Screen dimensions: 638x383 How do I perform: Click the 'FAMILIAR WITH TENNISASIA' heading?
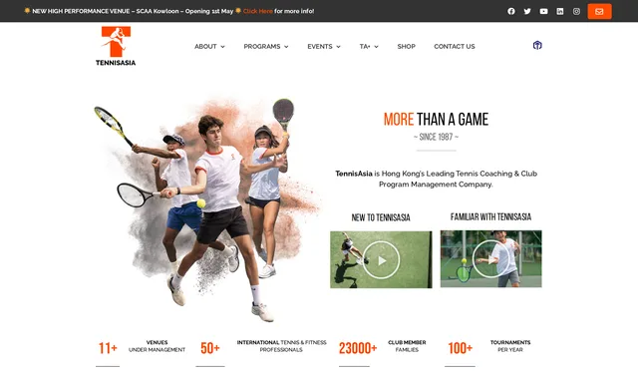[490, 217]
